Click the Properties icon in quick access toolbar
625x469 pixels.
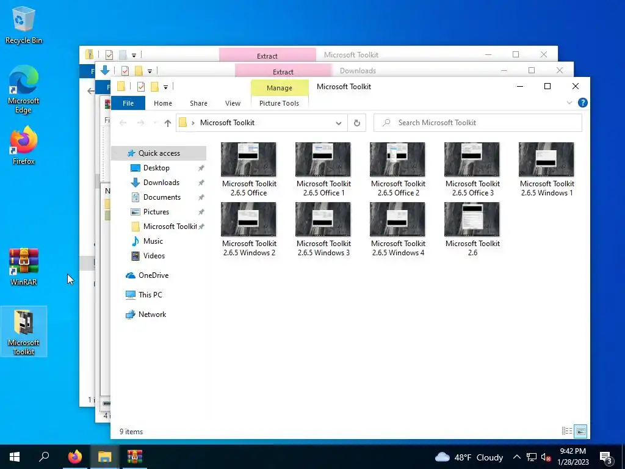point(141,87)
